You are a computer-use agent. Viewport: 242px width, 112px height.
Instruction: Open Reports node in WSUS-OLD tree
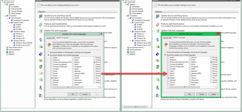point(11,52)
